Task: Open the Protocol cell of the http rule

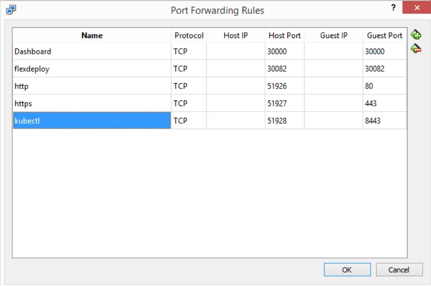Action: pyautogui.click(x=189, y=86)
